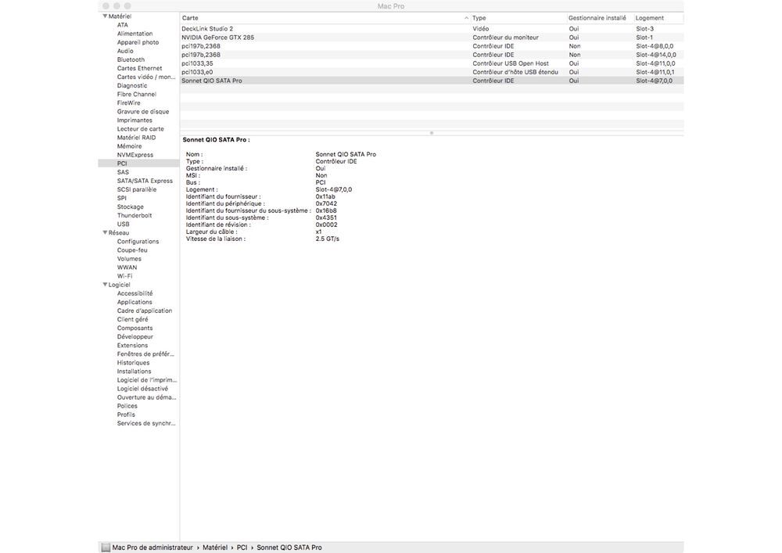Click the Mac Pro computer icon in path bar
This screenshot has height=553, width=782.
pos(106,548)
